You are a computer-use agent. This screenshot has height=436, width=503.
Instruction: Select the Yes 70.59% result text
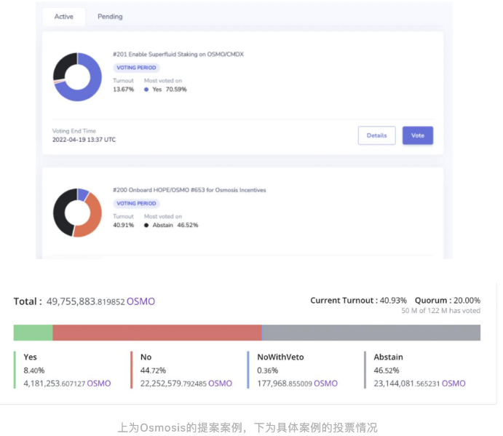(170, 90)
